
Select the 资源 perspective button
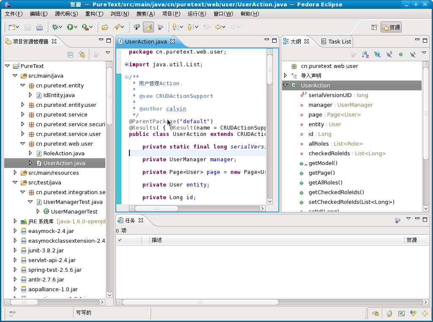pos(391,27)
